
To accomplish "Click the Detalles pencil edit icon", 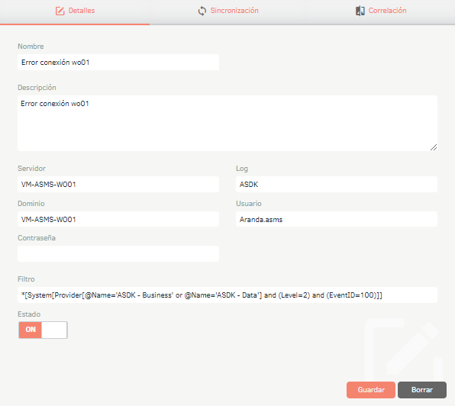I will [x=60, y=11].
